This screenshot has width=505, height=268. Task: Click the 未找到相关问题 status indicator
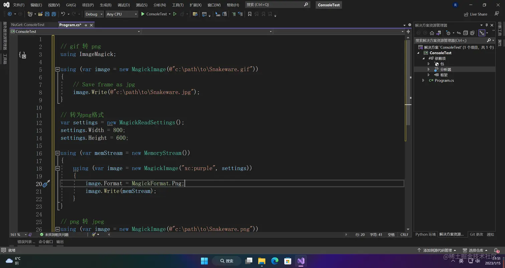pos(54,235)
